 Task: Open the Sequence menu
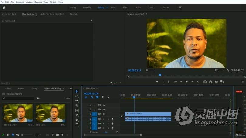(20, 2)
